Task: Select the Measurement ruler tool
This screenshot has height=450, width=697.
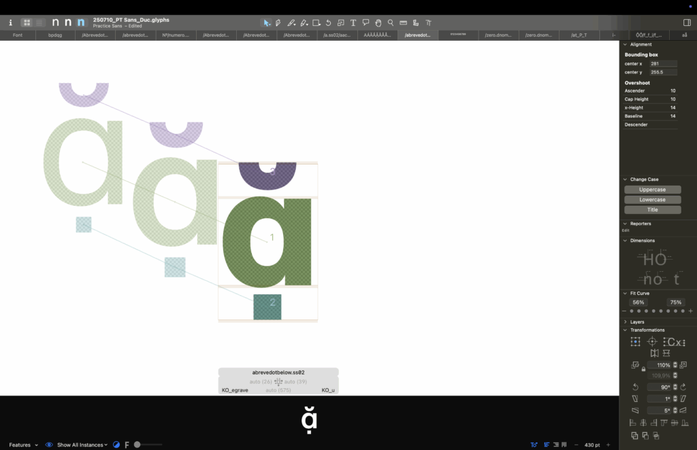Action: [403, 22]
